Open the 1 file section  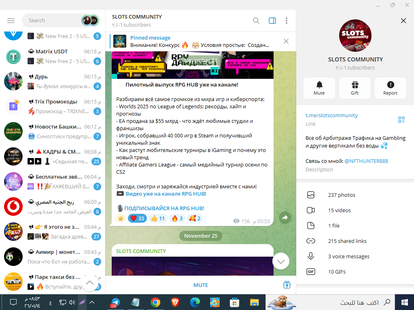355,226
